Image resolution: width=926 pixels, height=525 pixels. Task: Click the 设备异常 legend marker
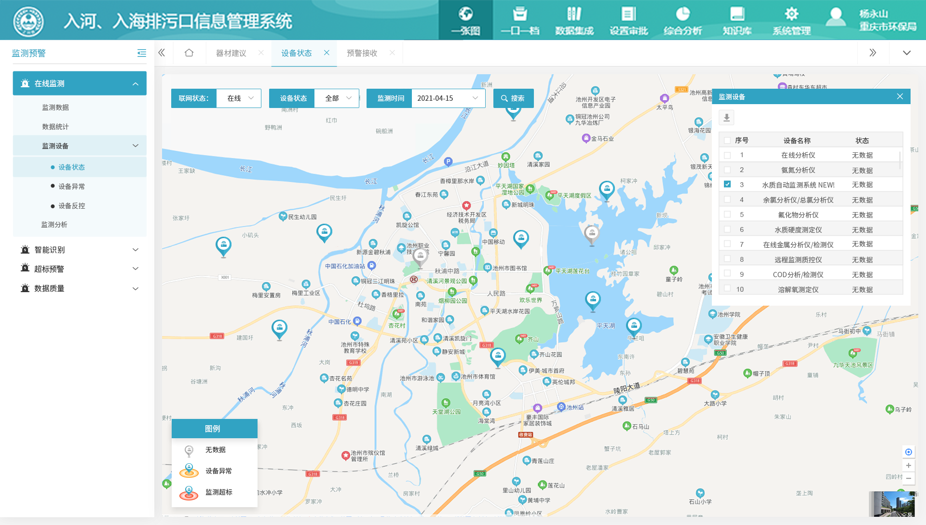tap(189, 471)
